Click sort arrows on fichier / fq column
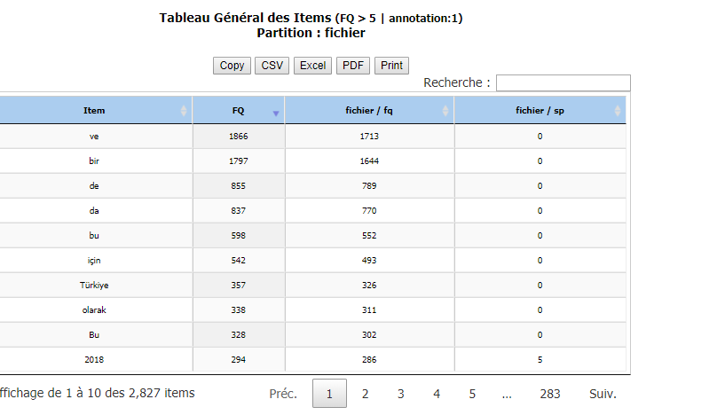Viewport: 725px width, 415px height. (445, 111)
